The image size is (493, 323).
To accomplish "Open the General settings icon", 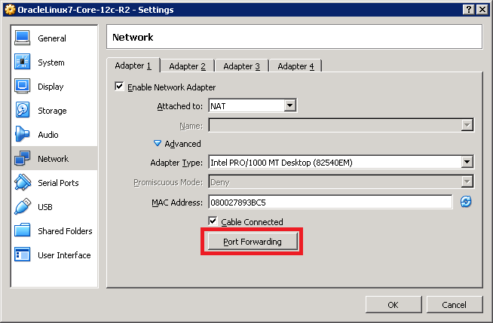I will [22, 38].
